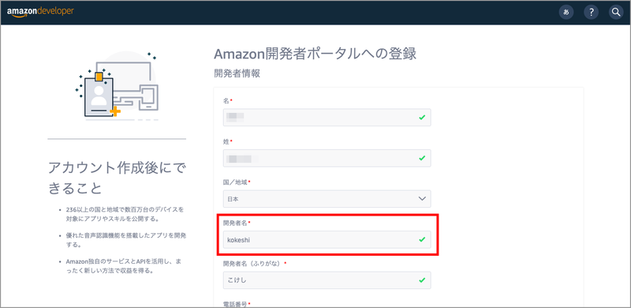Open the 国/地域 dropdown showing 日本
This screenshot has width=631, height=308.
[327, 199]
